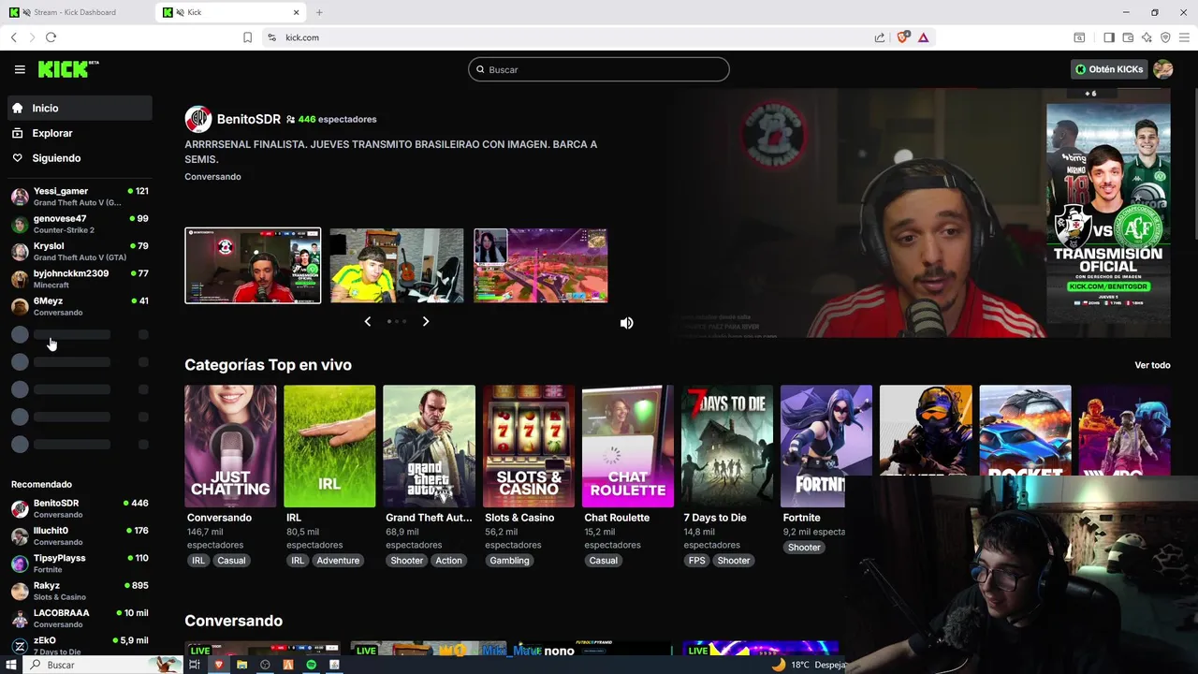This screenshot has width=1198, height=674.
Task: Go back with browser back arrow
Action: 13,37
